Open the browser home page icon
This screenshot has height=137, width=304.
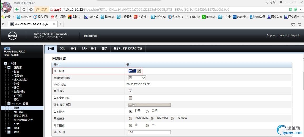coord(31,9)
